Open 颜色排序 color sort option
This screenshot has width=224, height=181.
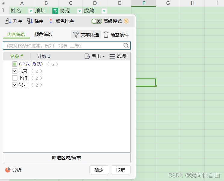pos(62,21)
